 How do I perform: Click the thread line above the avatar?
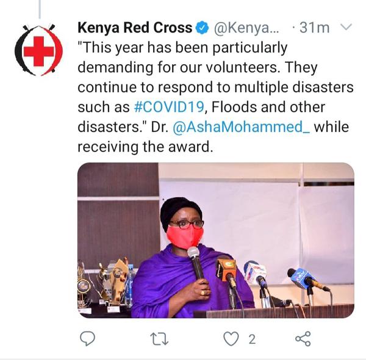tap(38, 9)
